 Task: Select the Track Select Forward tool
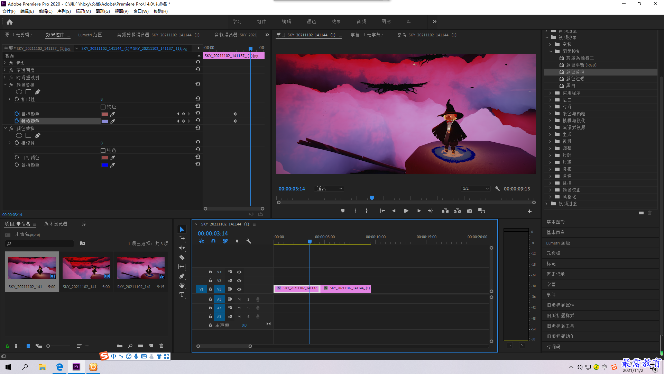click(182, 239)
